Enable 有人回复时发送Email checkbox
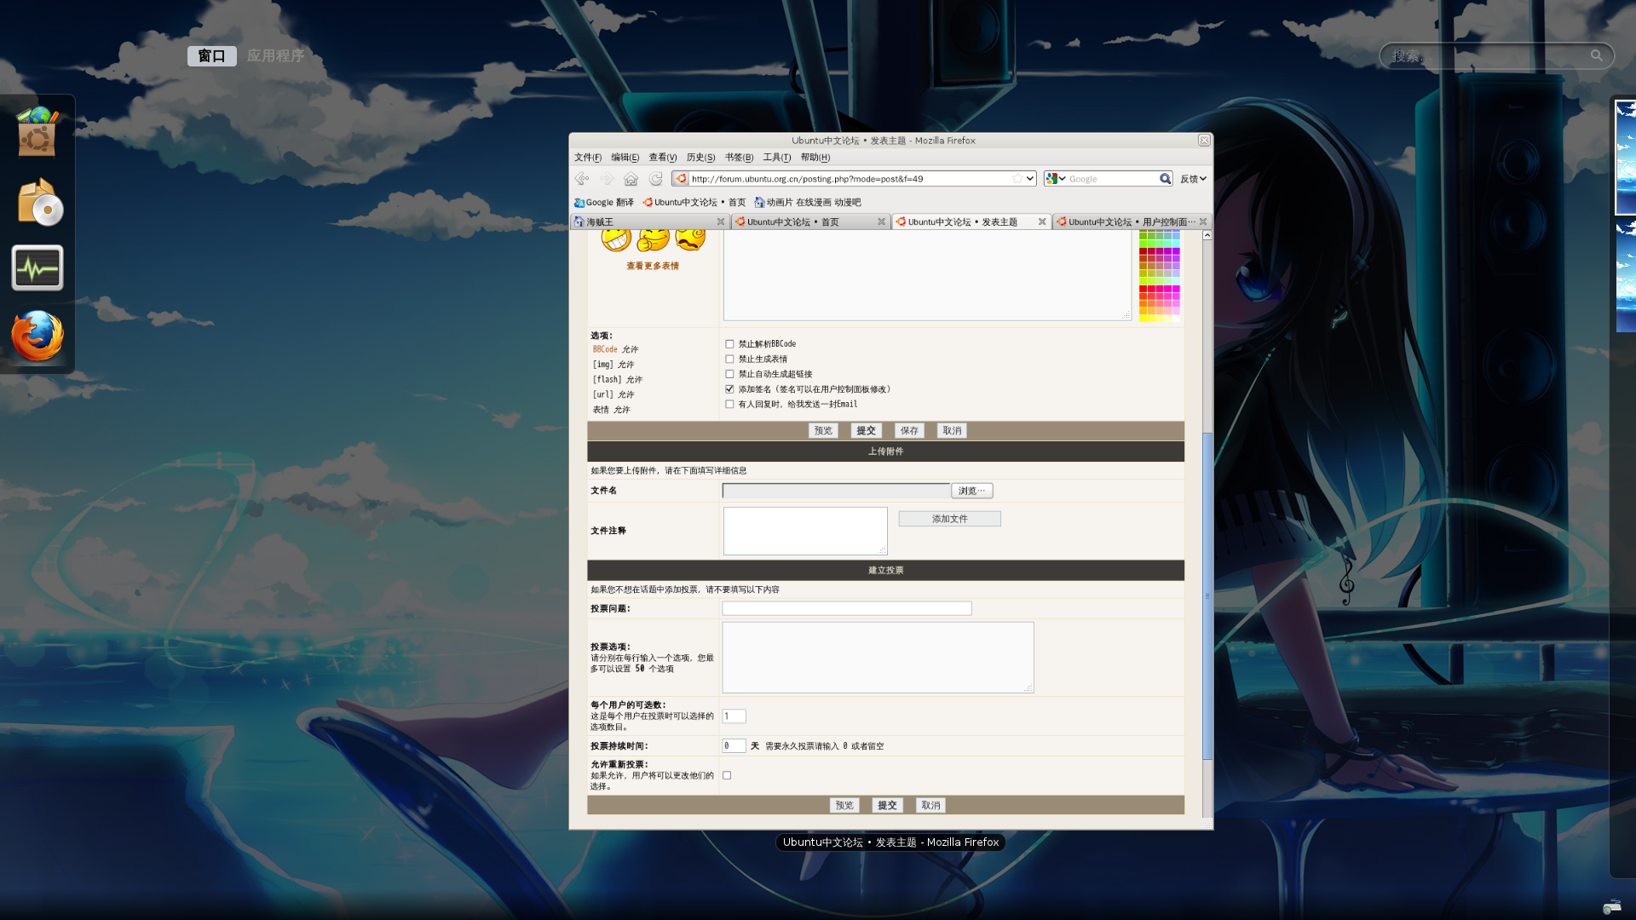 click(729, 405)
